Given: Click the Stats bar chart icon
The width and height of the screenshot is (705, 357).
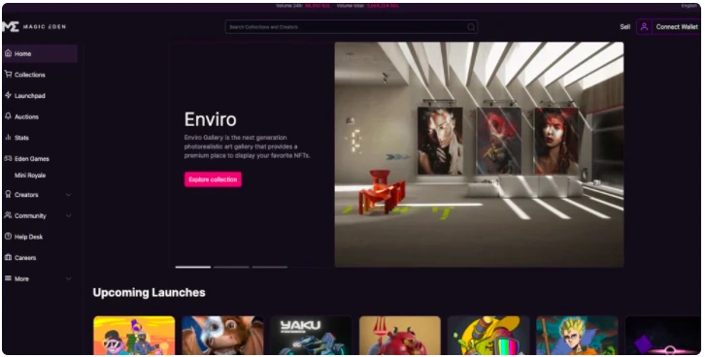Looking at the screenshot, I should [x=8, y=138].
